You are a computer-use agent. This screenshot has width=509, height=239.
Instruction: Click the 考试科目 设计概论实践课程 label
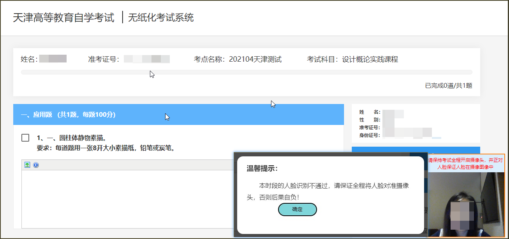pos(352,59)
